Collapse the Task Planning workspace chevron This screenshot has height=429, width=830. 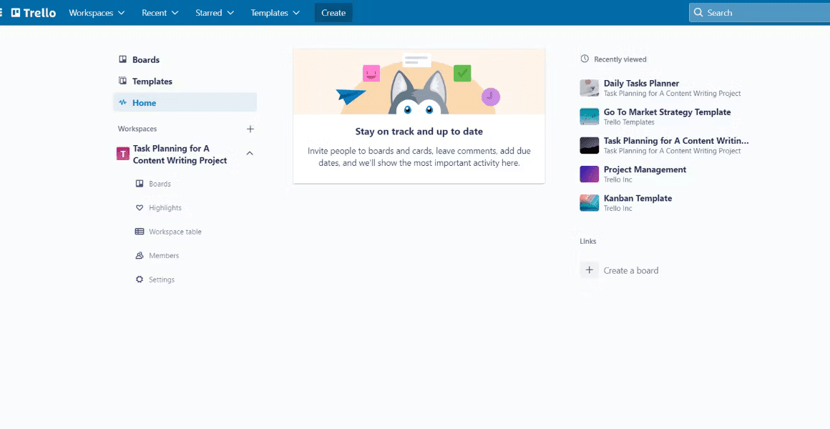[250, 154]
